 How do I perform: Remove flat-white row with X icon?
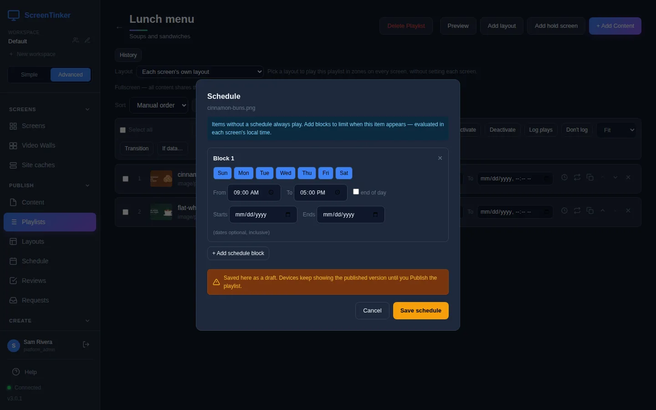click(628, 210)
